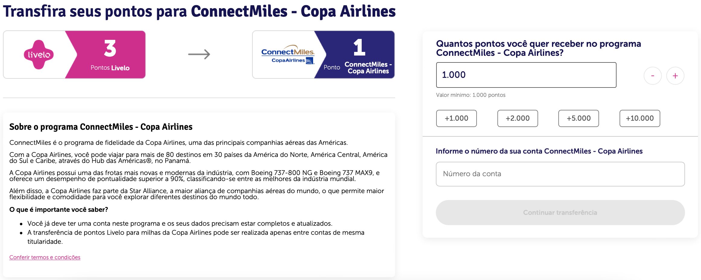This screenshot has height=280, width=701.
Task: Click O que é importante você saber heading
Action: pos(59,209)
